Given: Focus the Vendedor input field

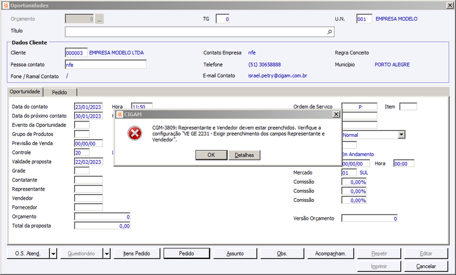Looking at the screenshot, I should pyautogui.click(x=88, y=198).
